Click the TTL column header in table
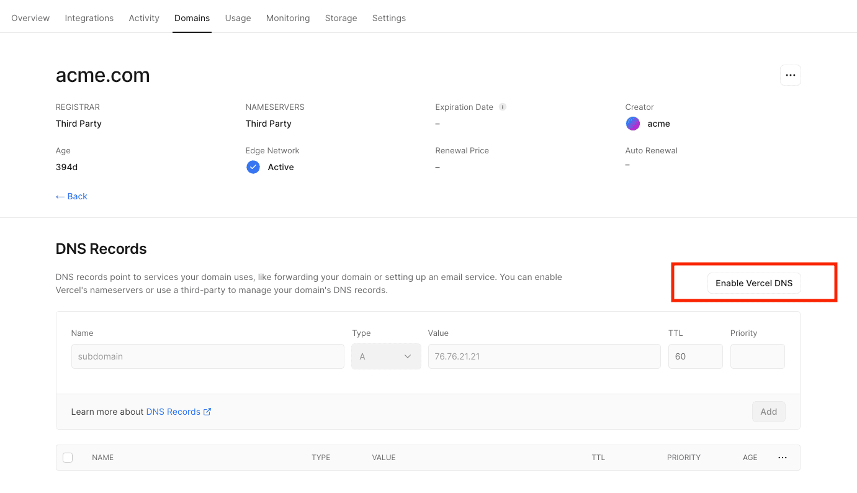This screenshot has width=857, height=493. 598,458
